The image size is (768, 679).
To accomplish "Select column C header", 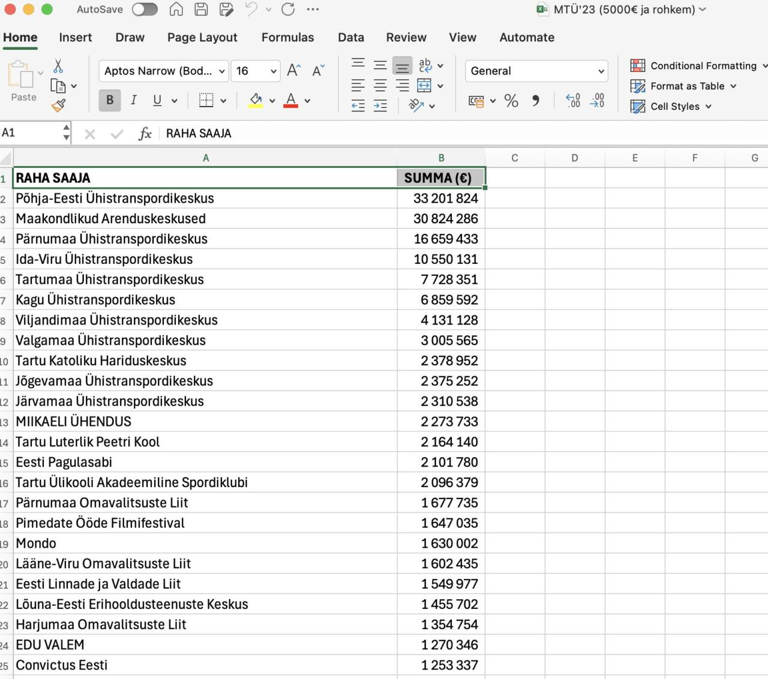I will click(515, 158).
